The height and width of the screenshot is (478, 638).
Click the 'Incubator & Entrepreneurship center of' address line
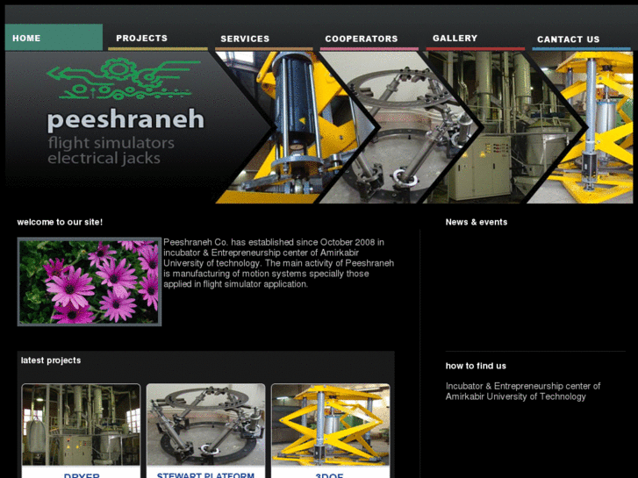pos(523,386)
